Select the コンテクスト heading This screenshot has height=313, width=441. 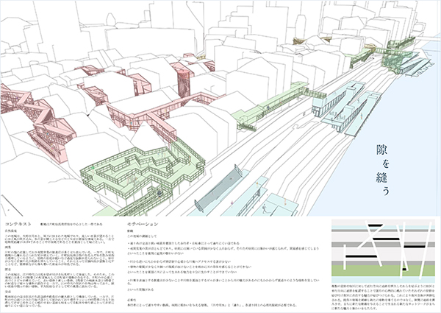click(x=18, y=225)
